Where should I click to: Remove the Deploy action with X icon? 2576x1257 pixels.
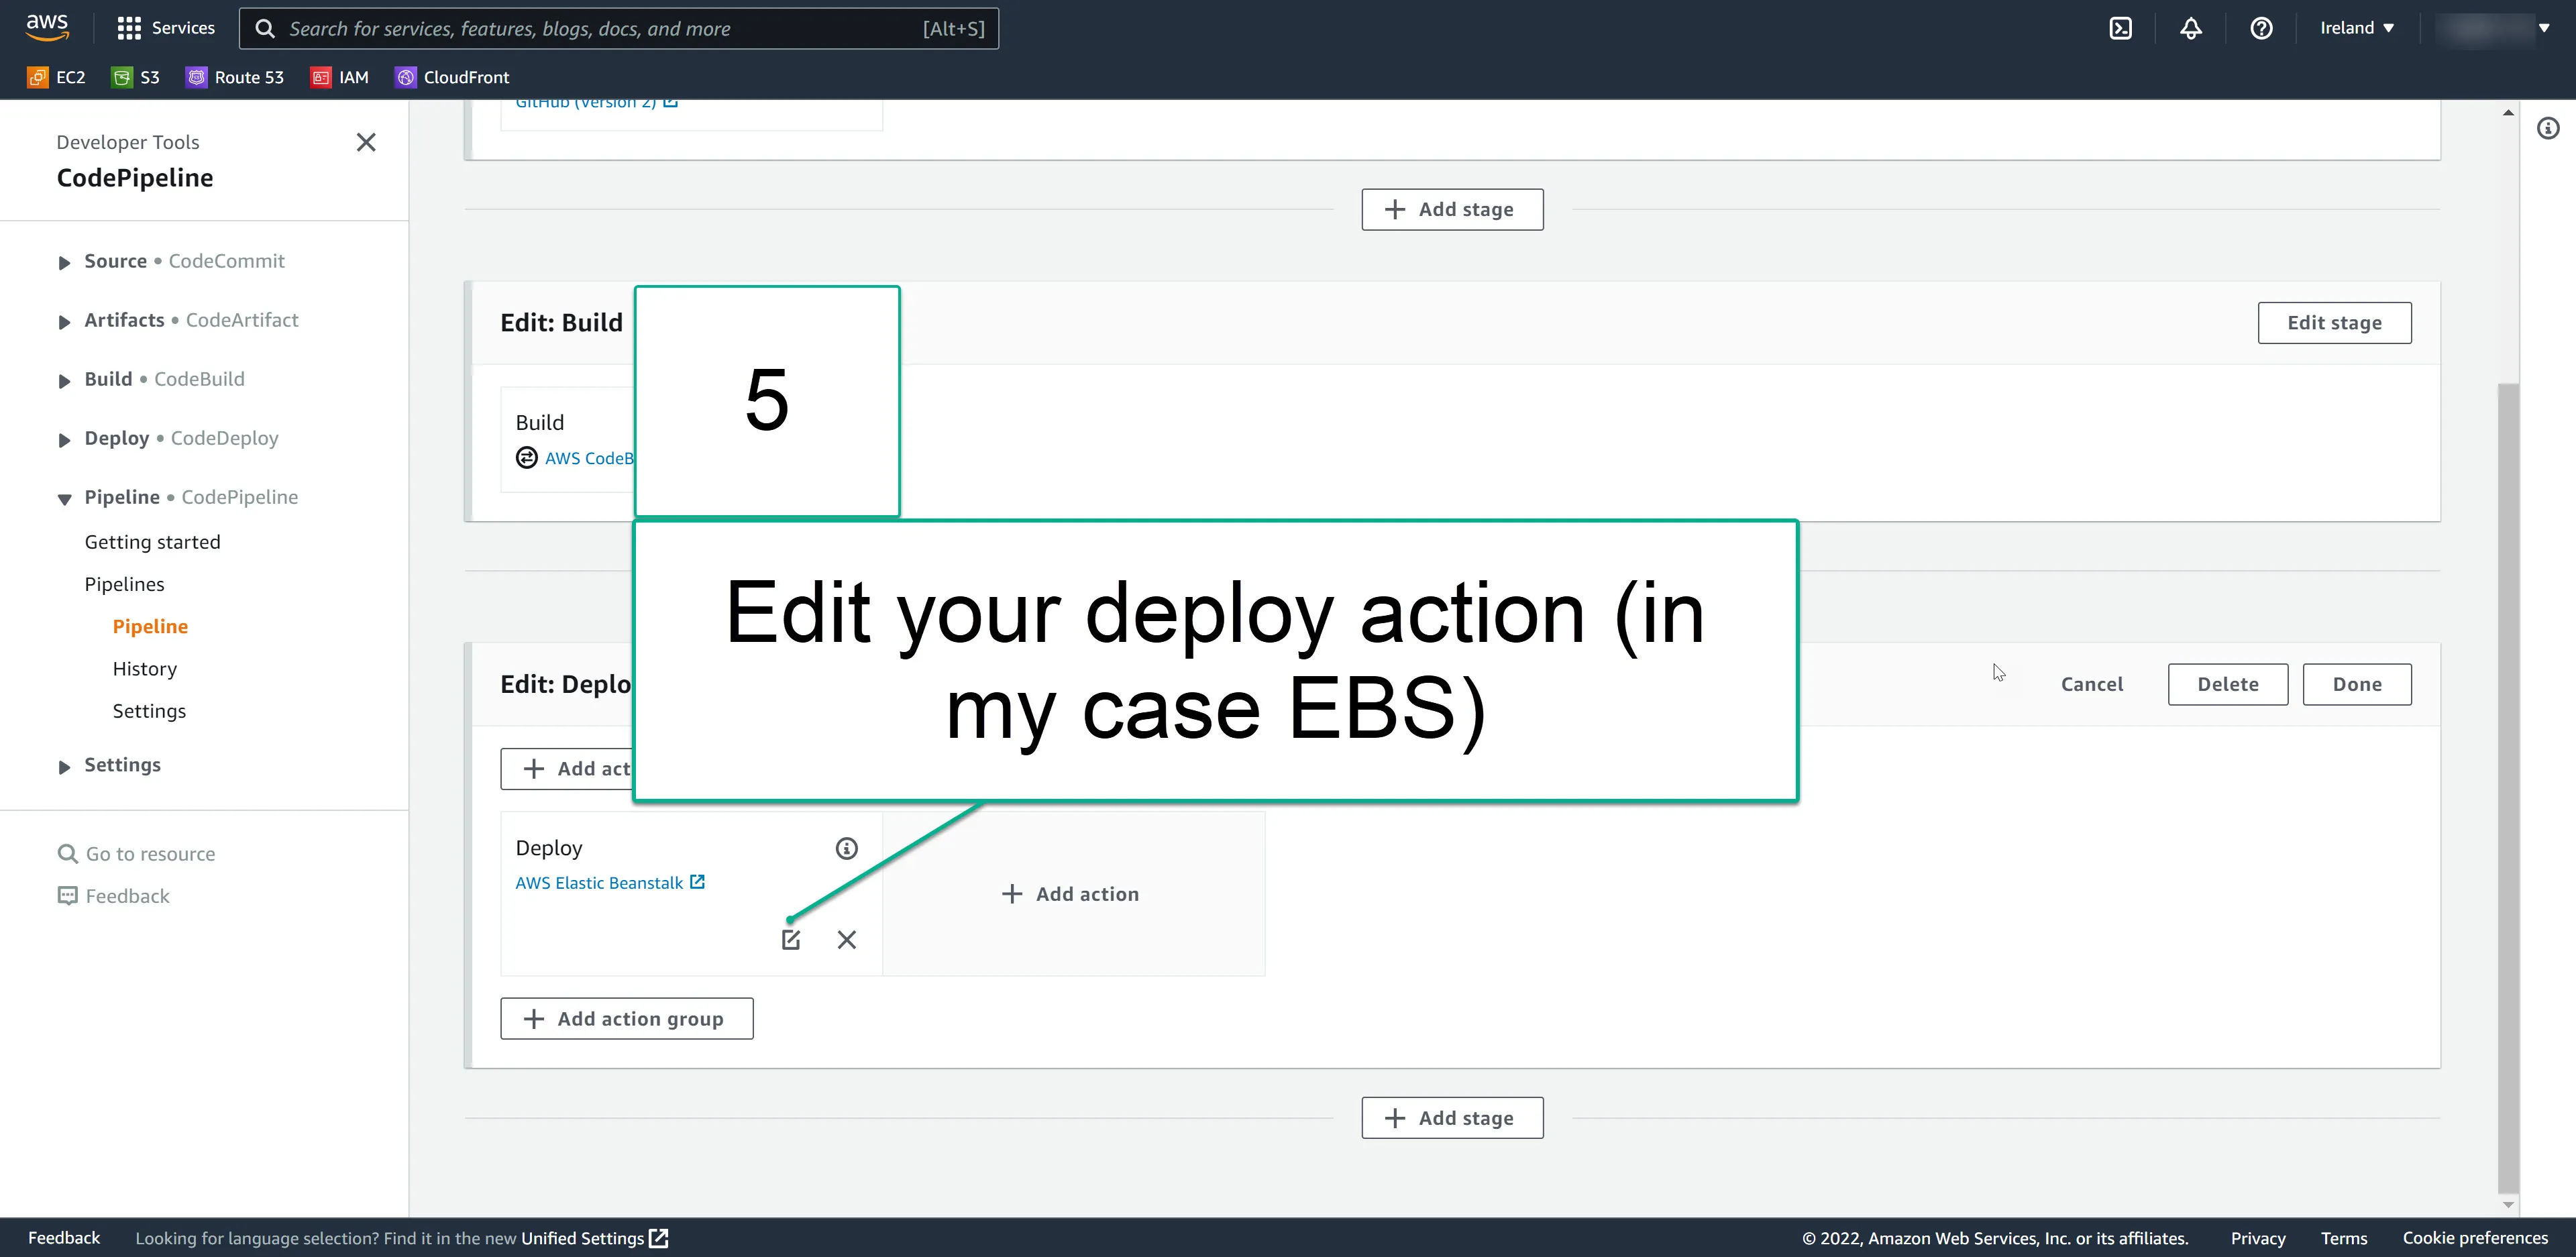(846, 939)
